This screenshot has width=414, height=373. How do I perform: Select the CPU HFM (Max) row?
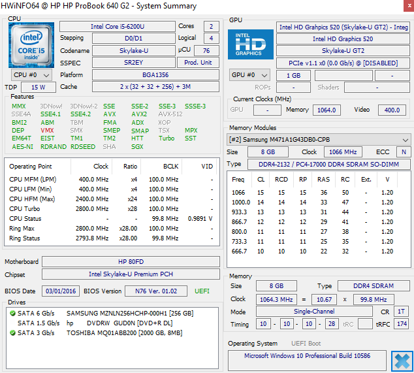pos(112,199)
